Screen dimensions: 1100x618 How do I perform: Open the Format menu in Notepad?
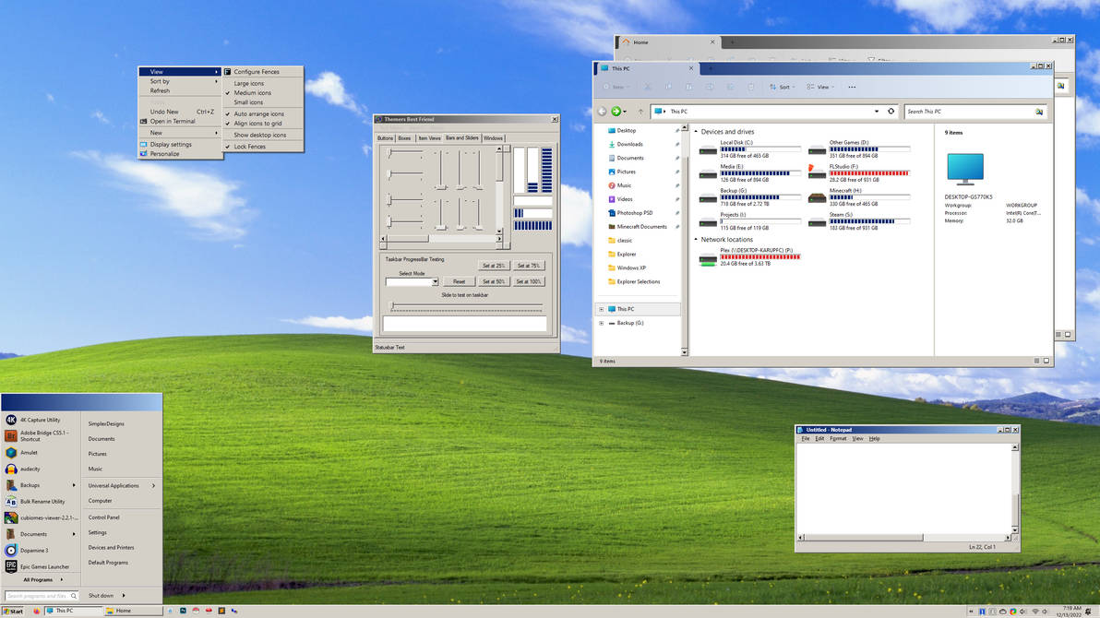click(x=838, y=438)
